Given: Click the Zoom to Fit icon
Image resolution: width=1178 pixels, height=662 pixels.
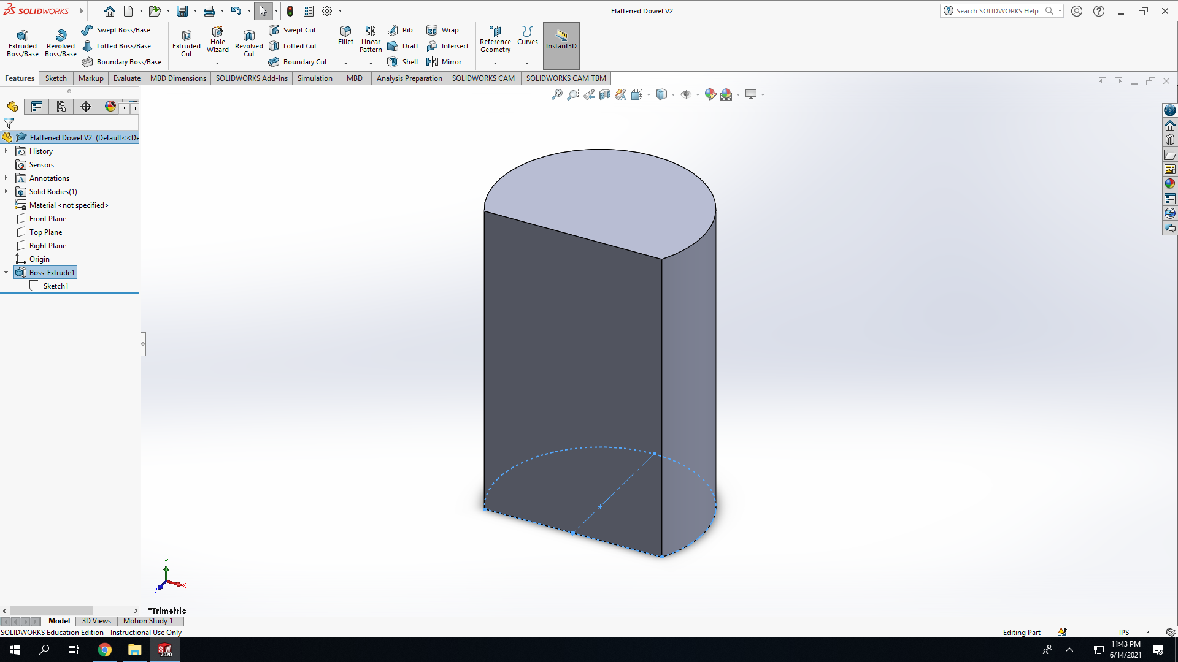Looking at the screenshot, I should [x=557, y=94].
